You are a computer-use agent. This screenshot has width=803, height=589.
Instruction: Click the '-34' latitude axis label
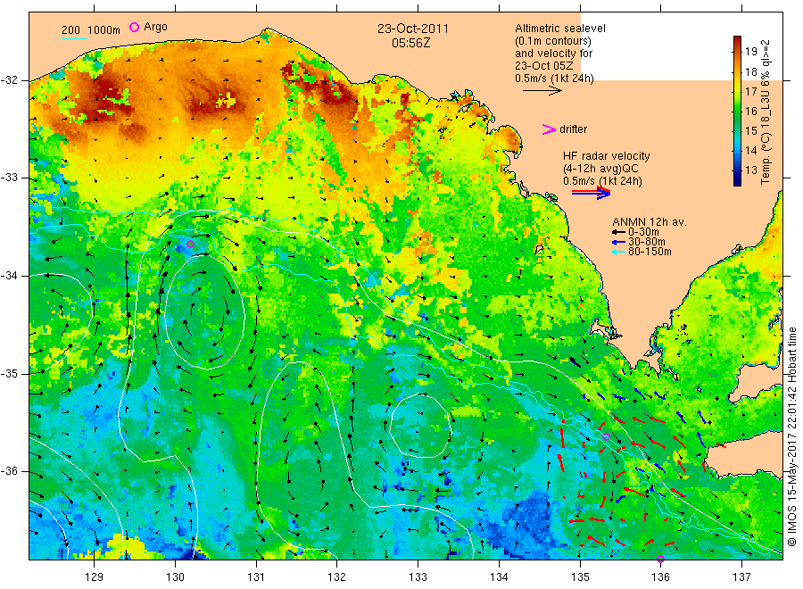(9, 276)
